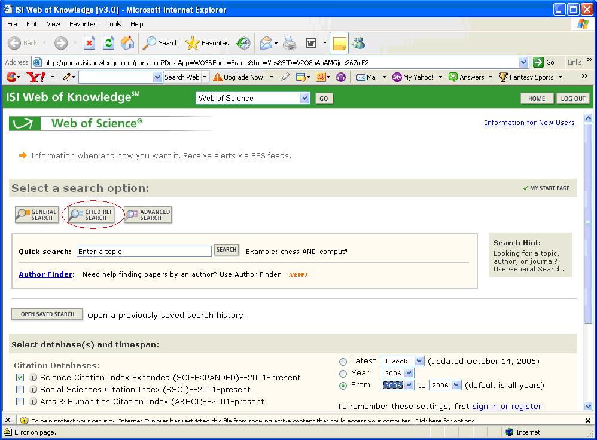Click the Quick search topic field
This screenshot has height=440, width=597.
click(x=144, y=251)
